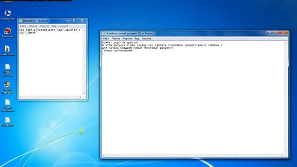The image size is (297, 167).
Task: Select the Movavi Video Editor desktop icon
Action: click(x=7, y=88)
